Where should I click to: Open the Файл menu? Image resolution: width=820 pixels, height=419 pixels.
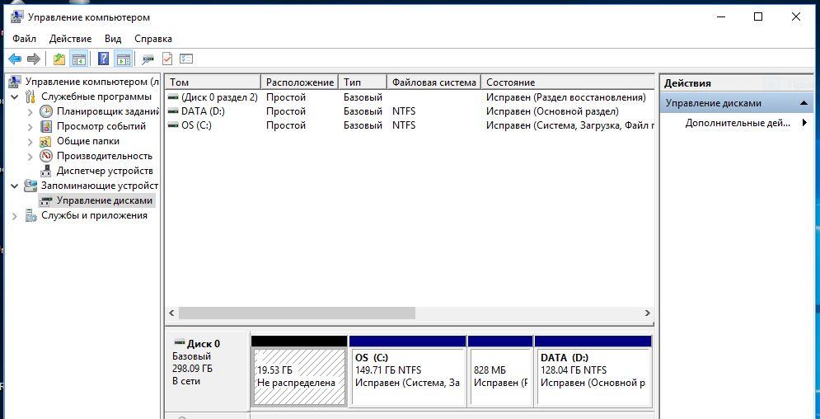click(x=25, y=39)
